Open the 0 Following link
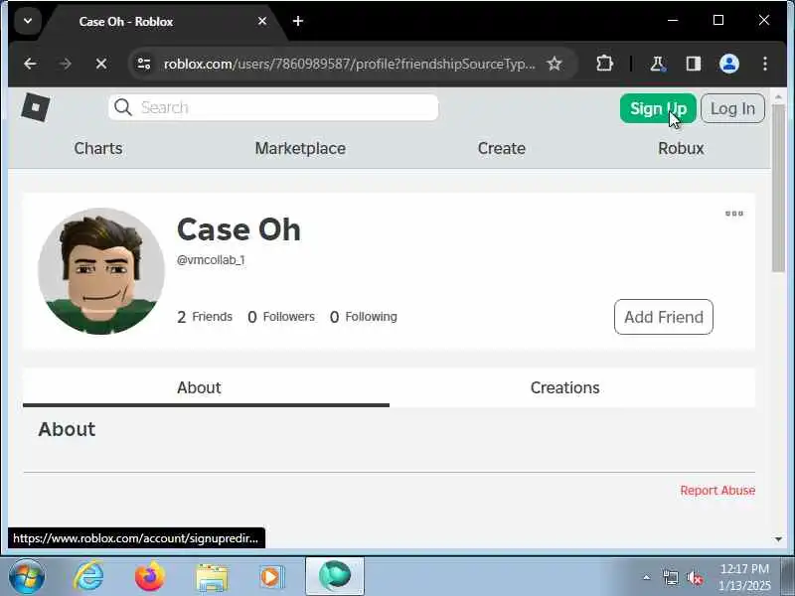The width and height of the screenshot is (795, 596). click(x=363, y=317)
